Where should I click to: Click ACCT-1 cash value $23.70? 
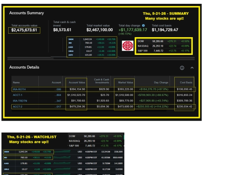[105, 95]
